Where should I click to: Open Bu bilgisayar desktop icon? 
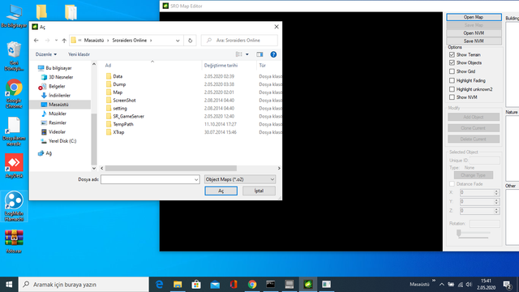[14, 16]
